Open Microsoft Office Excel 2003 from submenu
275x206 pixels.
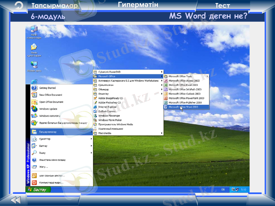pos(183,85)
